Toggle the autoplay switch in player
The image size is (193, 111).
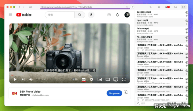75,79
